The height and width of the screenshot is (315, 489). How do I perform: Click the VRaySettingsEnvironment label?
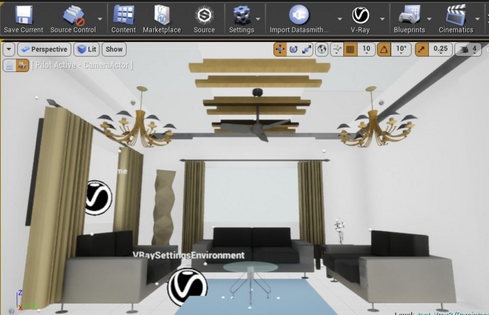[x=189, y=255]
